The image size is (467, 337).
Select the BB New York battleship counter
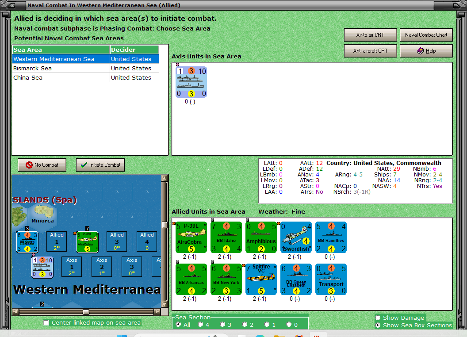coord(226,279)
